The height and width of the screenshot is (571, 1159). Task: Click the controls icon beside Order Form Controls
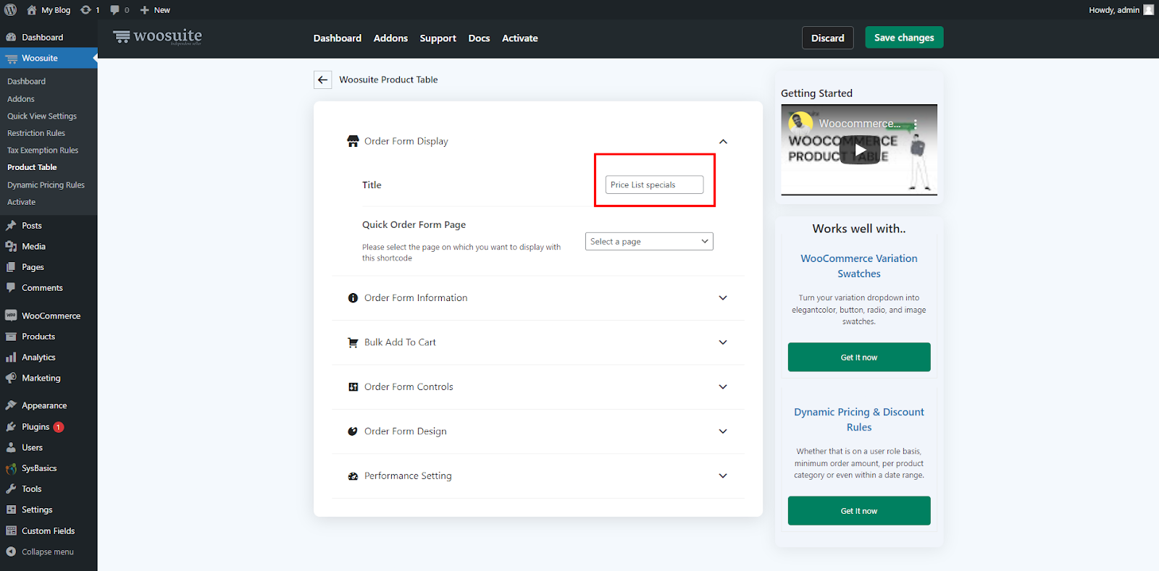tap(353, 387)
